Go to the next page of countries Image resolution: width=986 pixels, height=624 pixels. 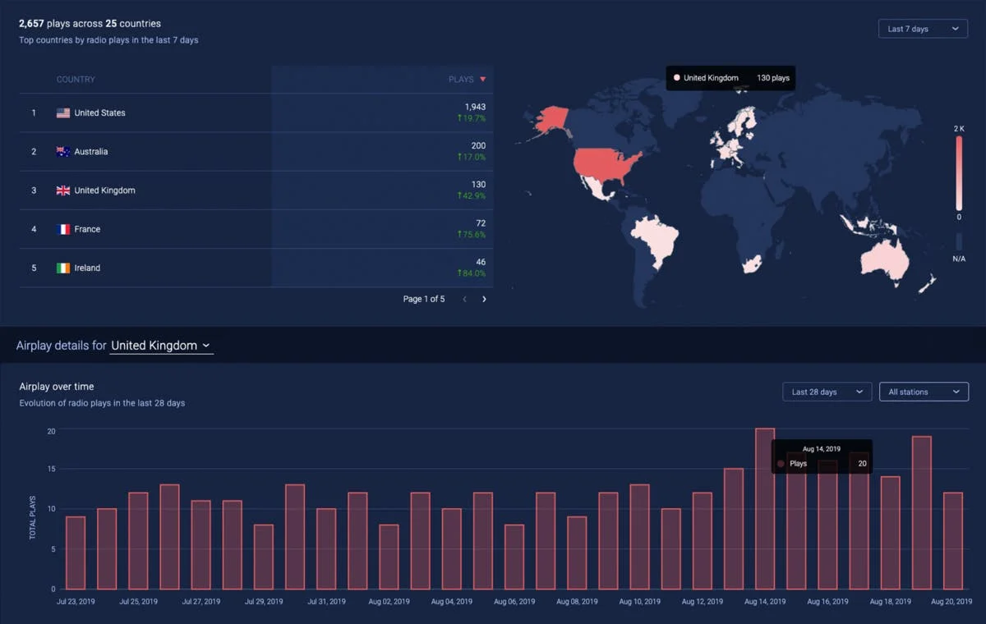pos(484,299)
